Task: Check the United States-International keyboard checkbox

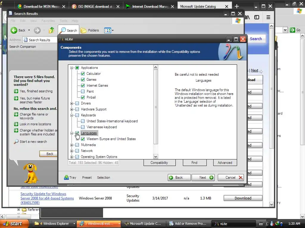Action: [83, 121]
